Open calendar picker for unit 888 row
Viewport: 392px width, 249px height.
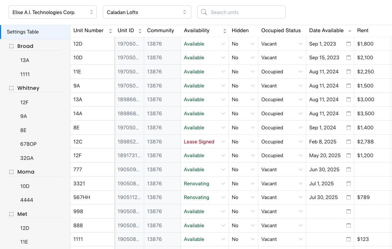click(348, 225)
